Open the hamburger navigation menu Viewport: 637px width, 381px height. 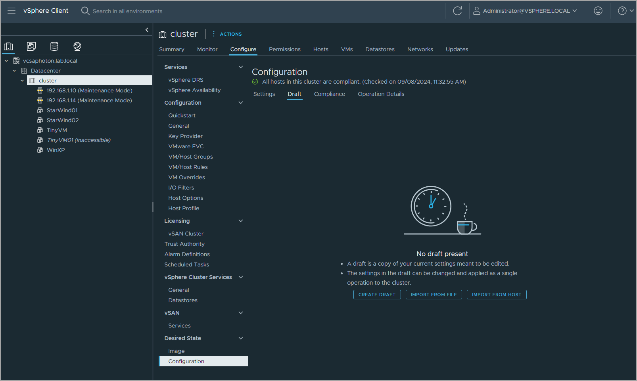tap(12, 11)
